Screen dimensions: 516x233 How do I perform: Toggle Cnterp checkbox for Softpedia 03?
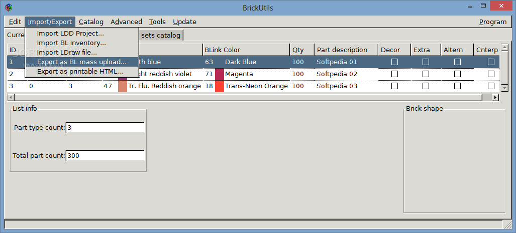[x=491, y=86]
